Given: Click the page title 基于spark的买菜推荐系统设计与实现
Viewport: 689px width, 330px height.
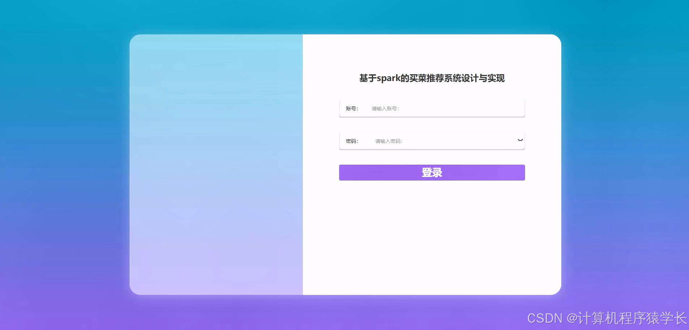Looking at the screenshot, I should pos(432,78).
